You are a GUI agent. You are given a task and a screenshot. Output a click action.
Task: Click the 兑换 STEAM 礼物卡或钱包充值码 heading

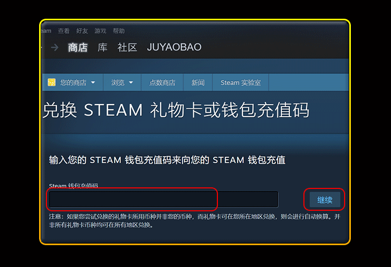(x=176, y=110)
